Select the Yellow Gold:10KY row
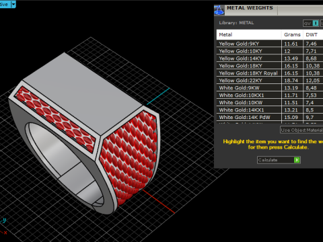 click(270, 51)
